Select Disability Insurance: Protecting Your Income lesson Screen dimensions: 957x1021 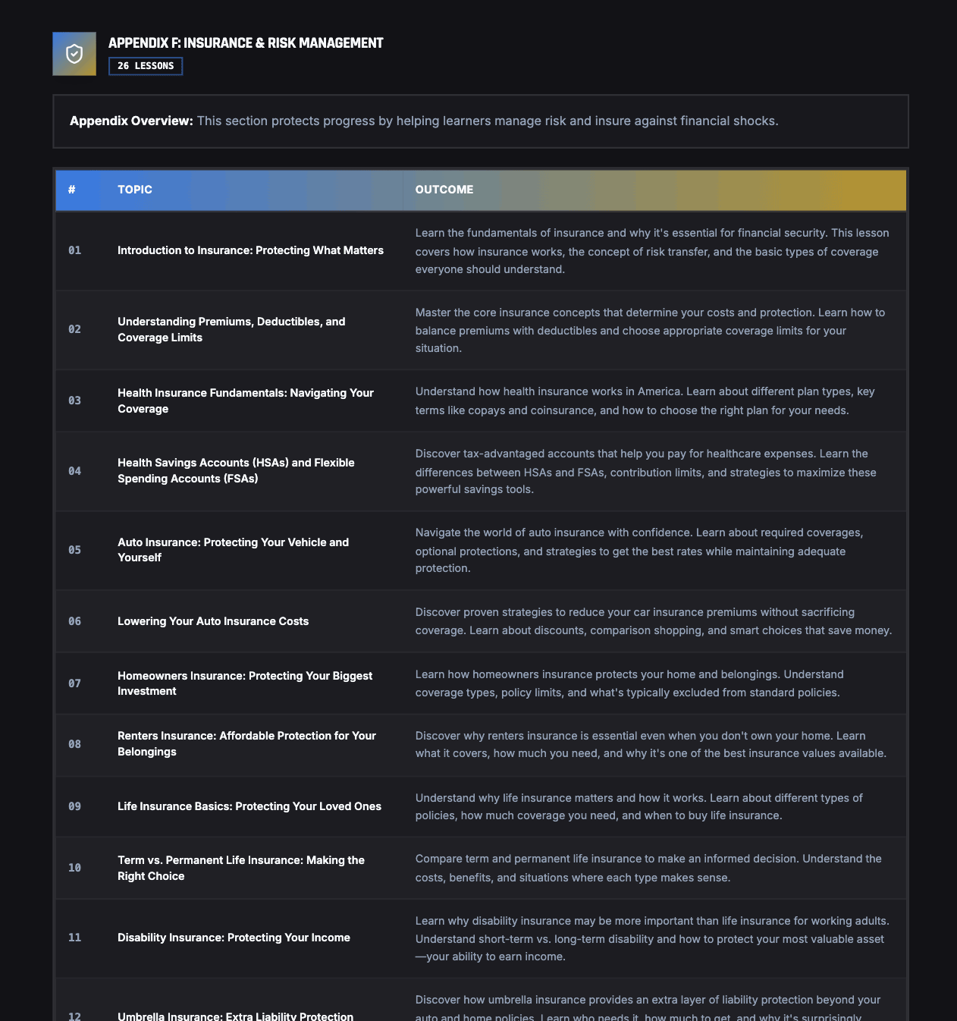[234, 938]
